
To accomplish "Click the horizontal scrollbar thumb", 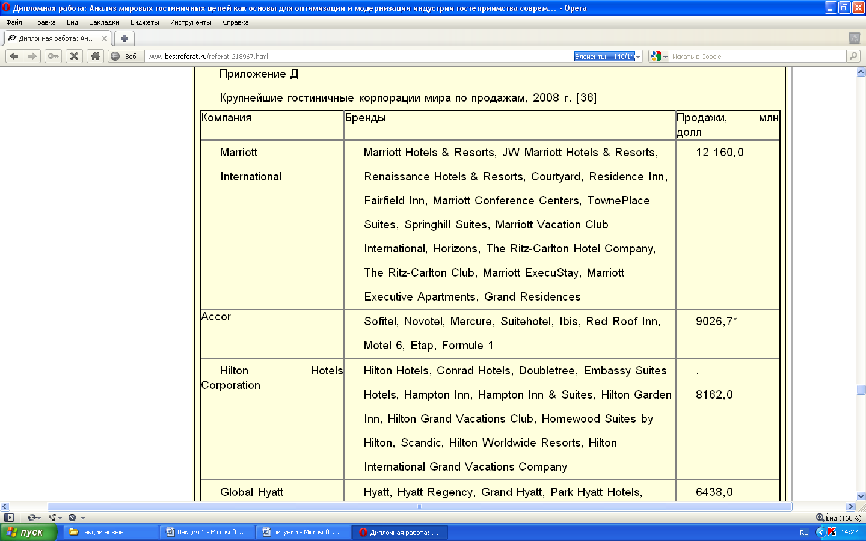I will click(420, 506).
